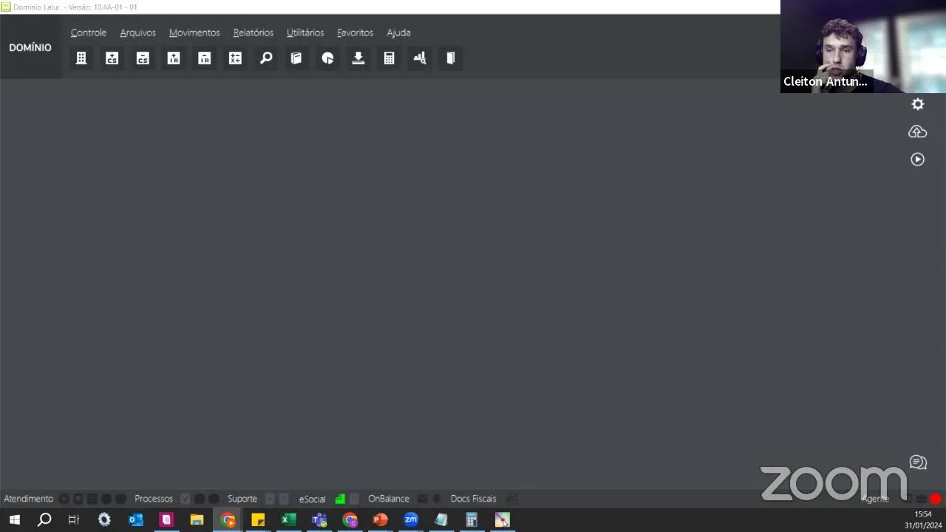Click eSocial label in status bar

[x=312, y=499]
